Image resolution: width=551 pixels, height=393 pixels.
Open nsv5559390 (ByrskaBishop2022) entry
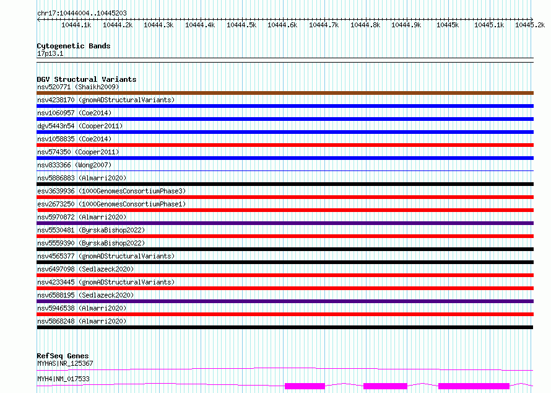[91, 243]
